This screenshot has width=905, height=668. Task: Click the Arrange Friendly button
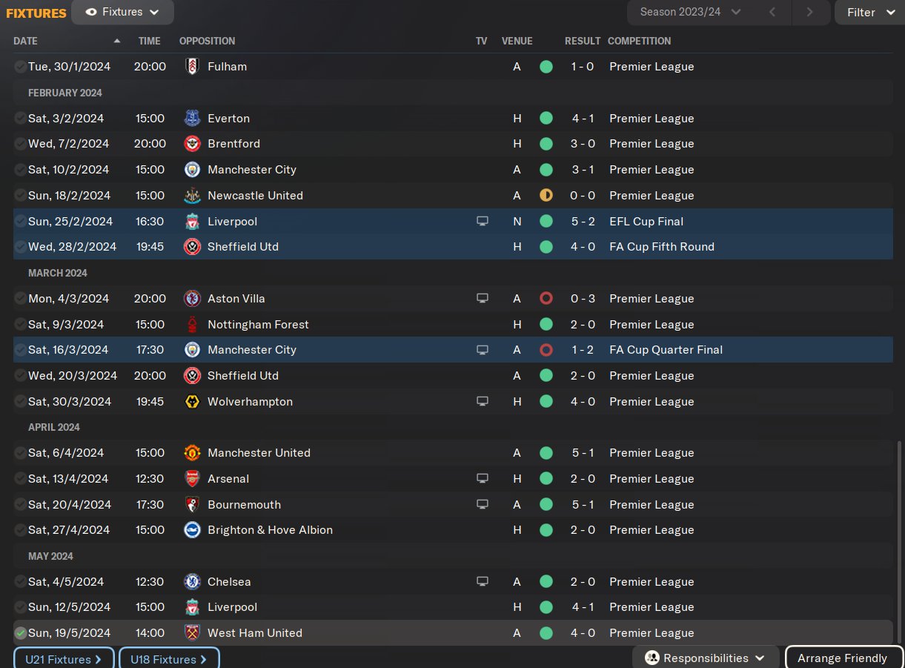point(842,658)
